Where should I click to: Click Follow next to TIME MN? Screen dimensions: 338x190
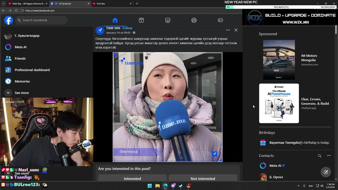click(x=128, y=28)
